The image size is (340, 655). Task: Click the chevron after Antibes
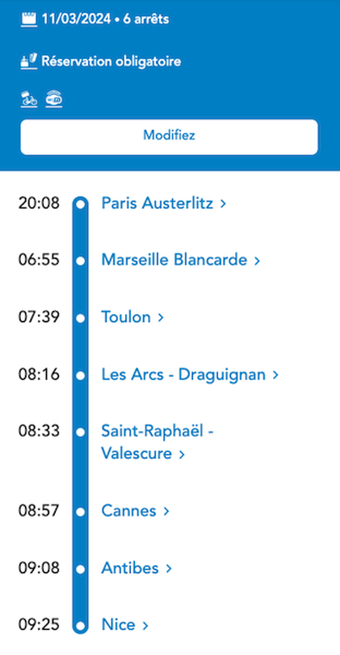click(x=168, y=568)
